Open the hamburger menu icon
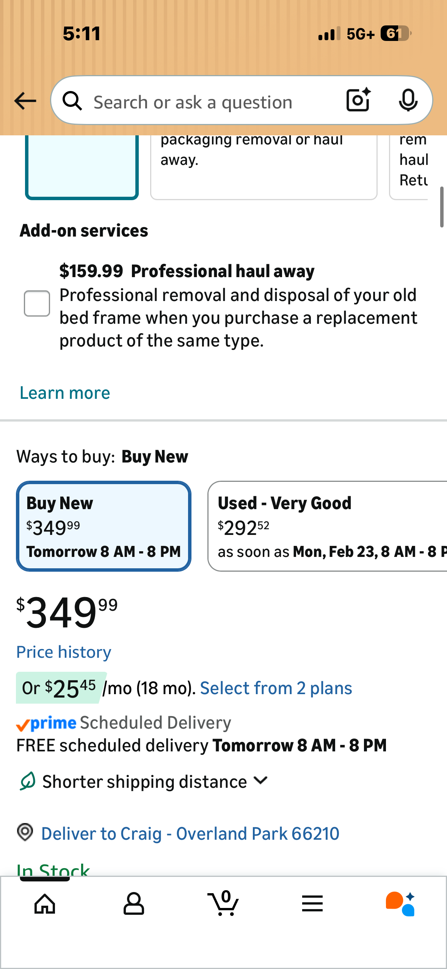This screenshot has width=447, height=969. 312,904
